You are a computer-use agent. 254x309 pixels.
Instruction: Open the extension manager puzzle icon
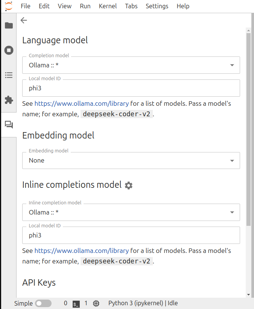9,100
